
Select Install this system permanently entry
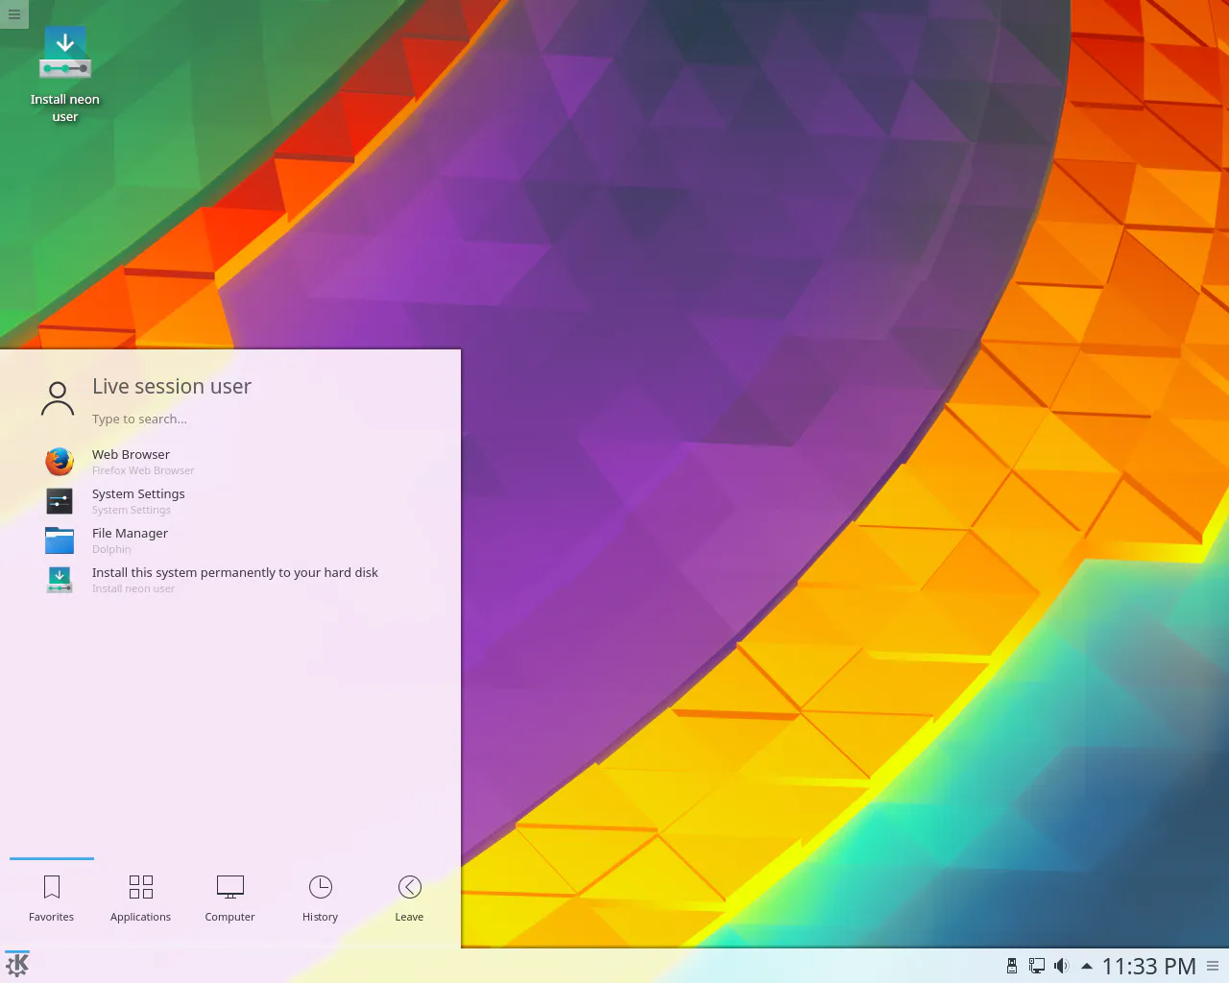235,573
